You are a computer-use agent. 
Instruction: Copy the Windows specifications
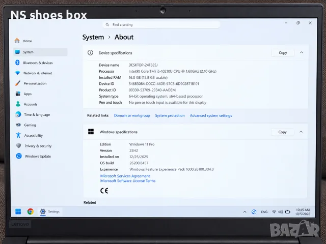[x=283, y=132]
